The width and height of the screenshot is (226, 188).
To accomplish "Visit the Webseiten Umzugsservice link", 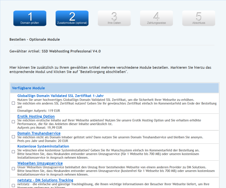I will click(x=40, y=163).
